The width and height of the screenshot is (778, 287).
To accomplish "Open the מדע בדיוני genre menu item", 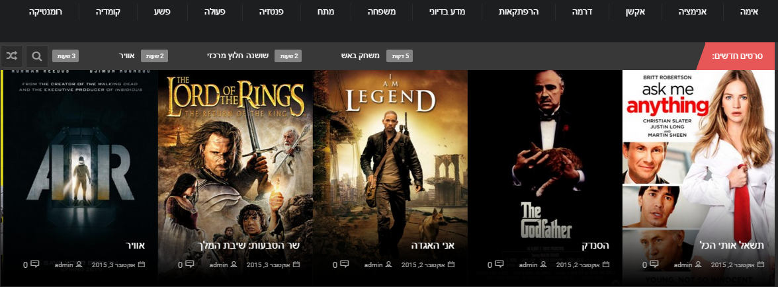I will pyautogui.click(x=447, y=11).
